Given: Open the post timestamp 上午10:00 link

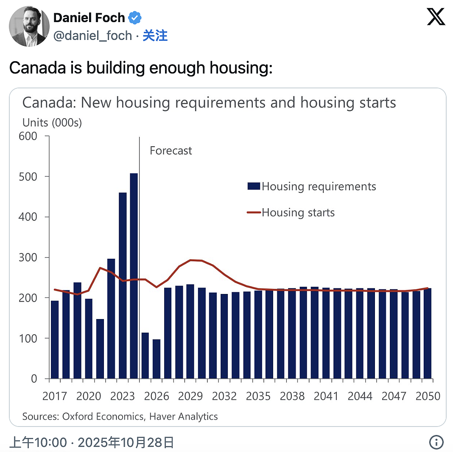Looking at the screenshot, I should point(38,443).
